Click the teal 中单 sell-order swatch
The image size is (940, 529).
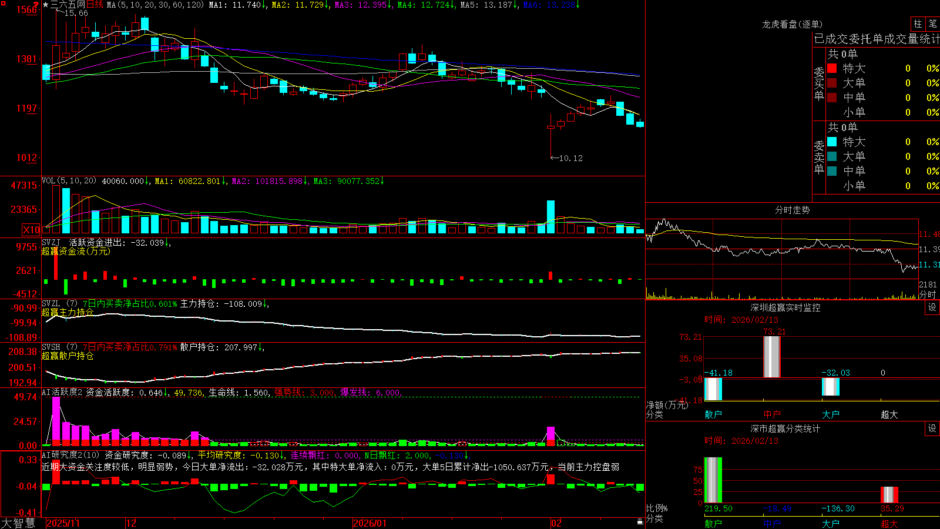(832, 171)
